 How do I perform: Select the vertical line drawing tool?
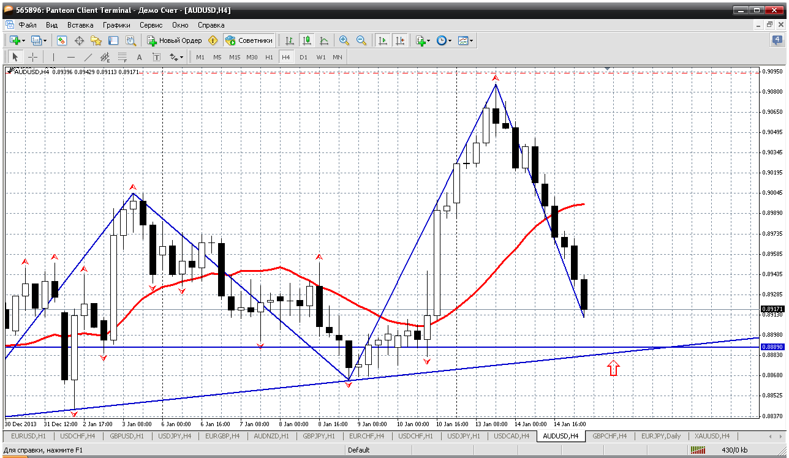[x=54, y=57]
